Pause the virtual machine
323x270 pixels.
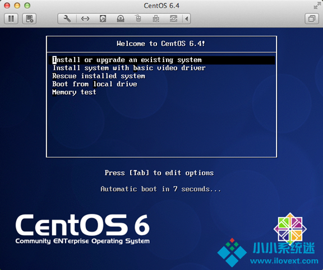pyautogui.click(x=11, y=18)
